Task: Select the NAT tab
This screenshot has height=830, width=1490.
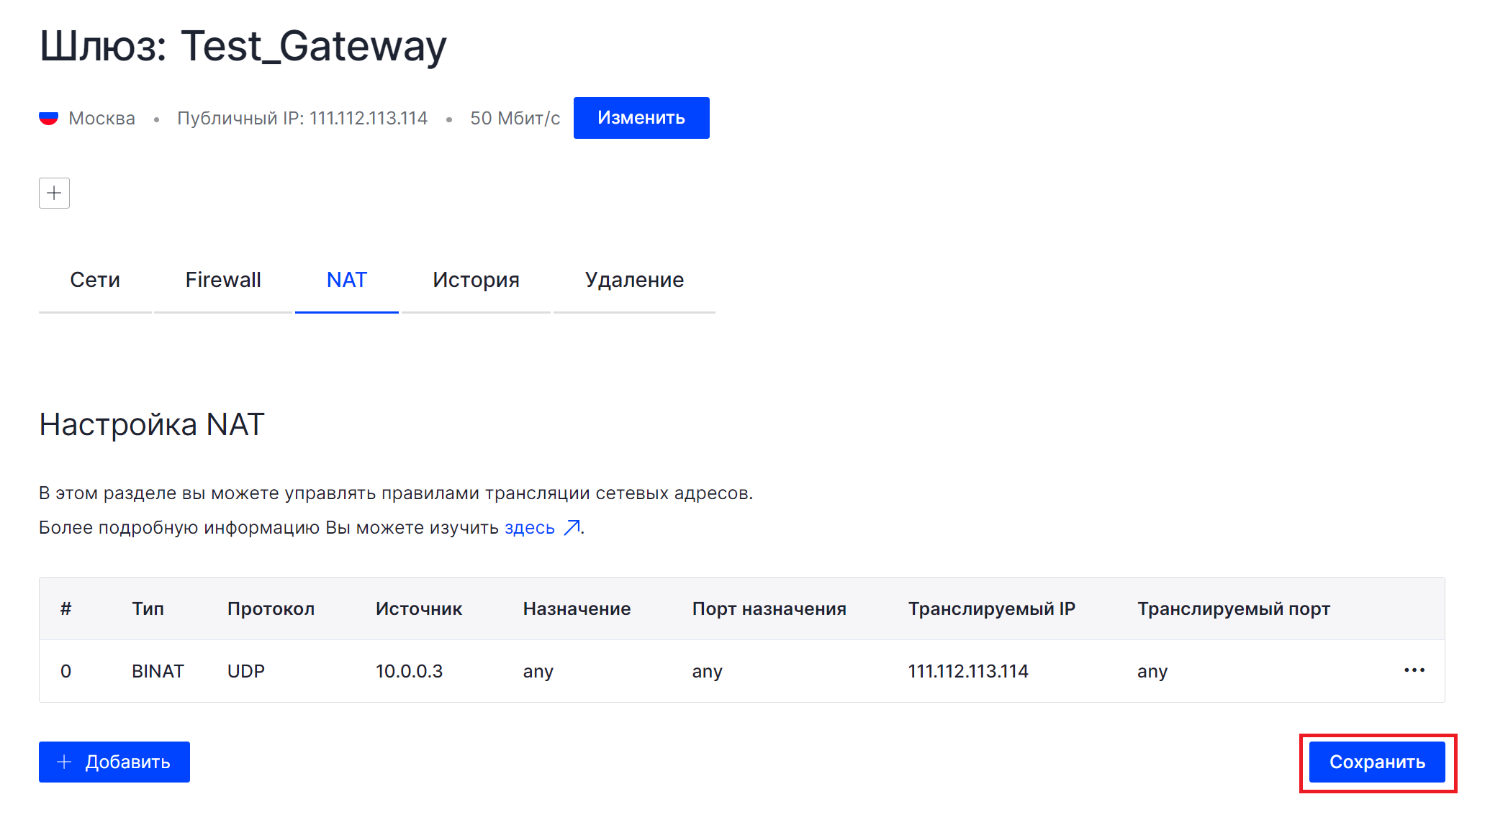Action: (347, 280)
